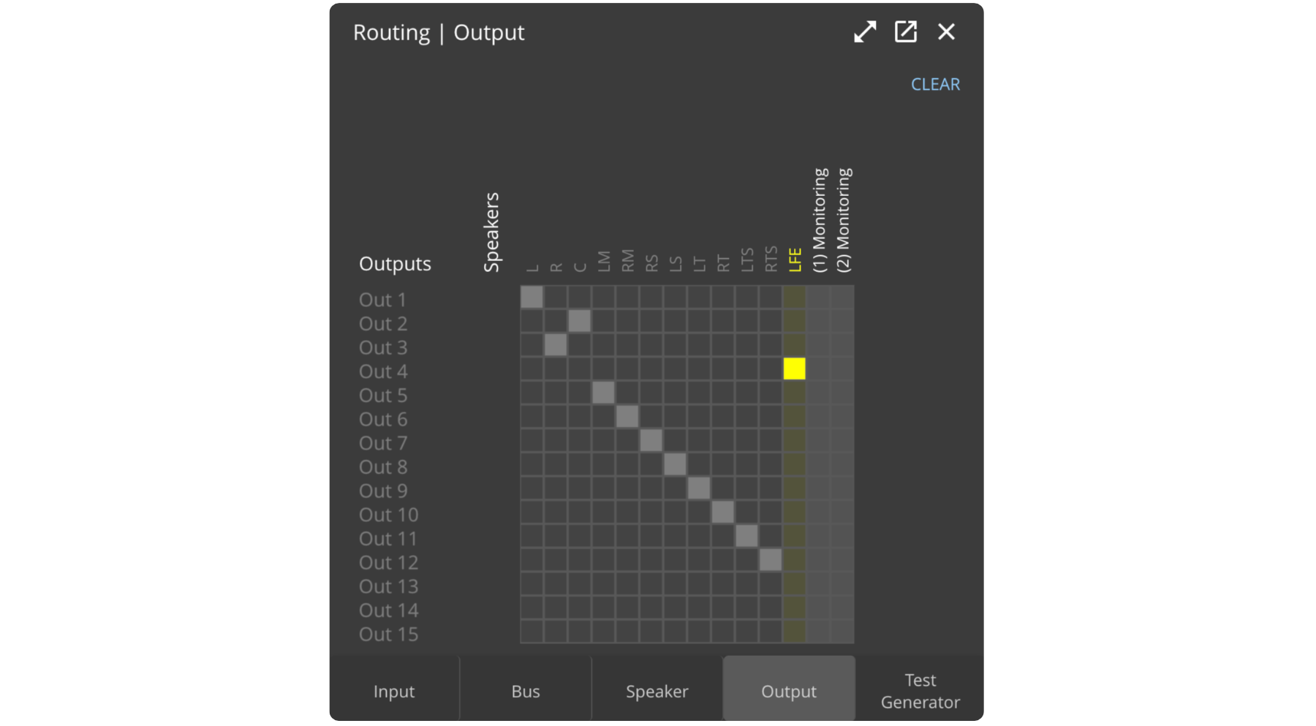This screenshot has width=1316, height=726.
Task: Open the Test Generator tab
Action: point(920,691)
